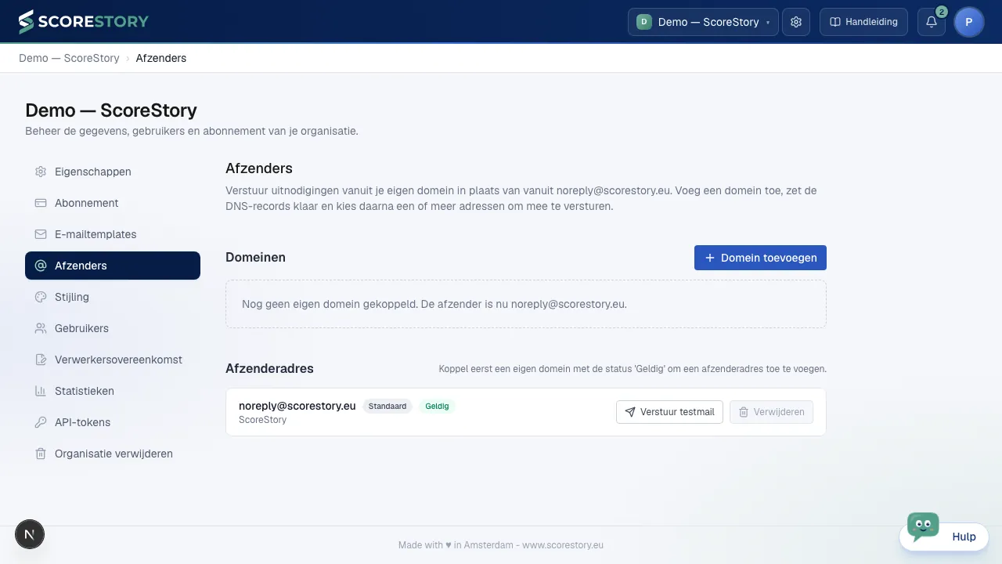Viewport: 1002px width, 564px height.
Task: Click the 'Nog geen eigen domein gekoppeld' notice
Action: 526,304
